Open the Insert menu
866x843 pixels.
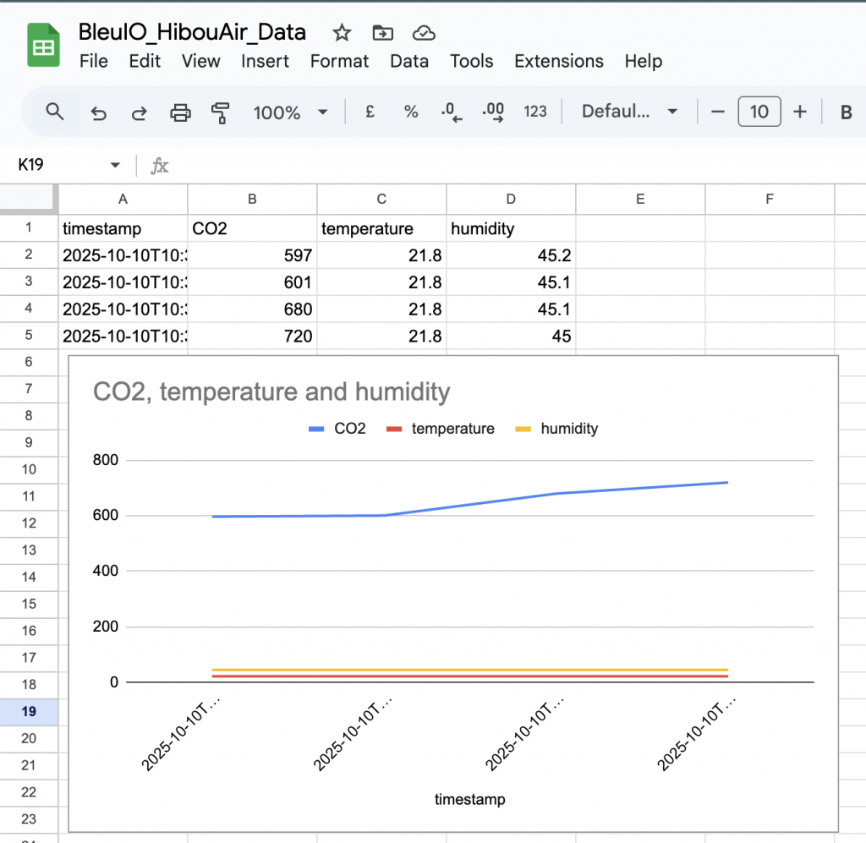pos(265,61)
